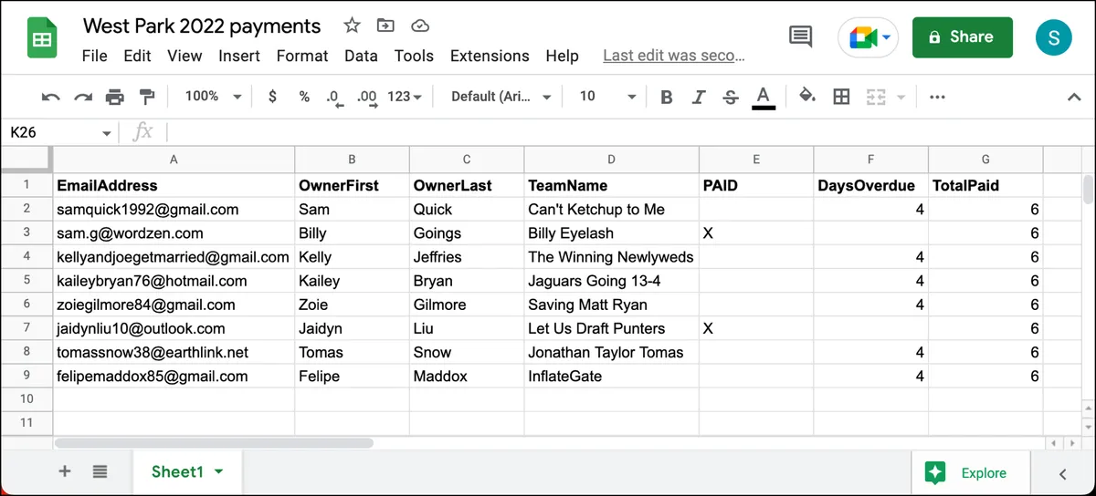Click the document title West Park 2022 payments
The height and width of the screenshot is (496, 1096).
pyautogui.click(x=202, y=26)
